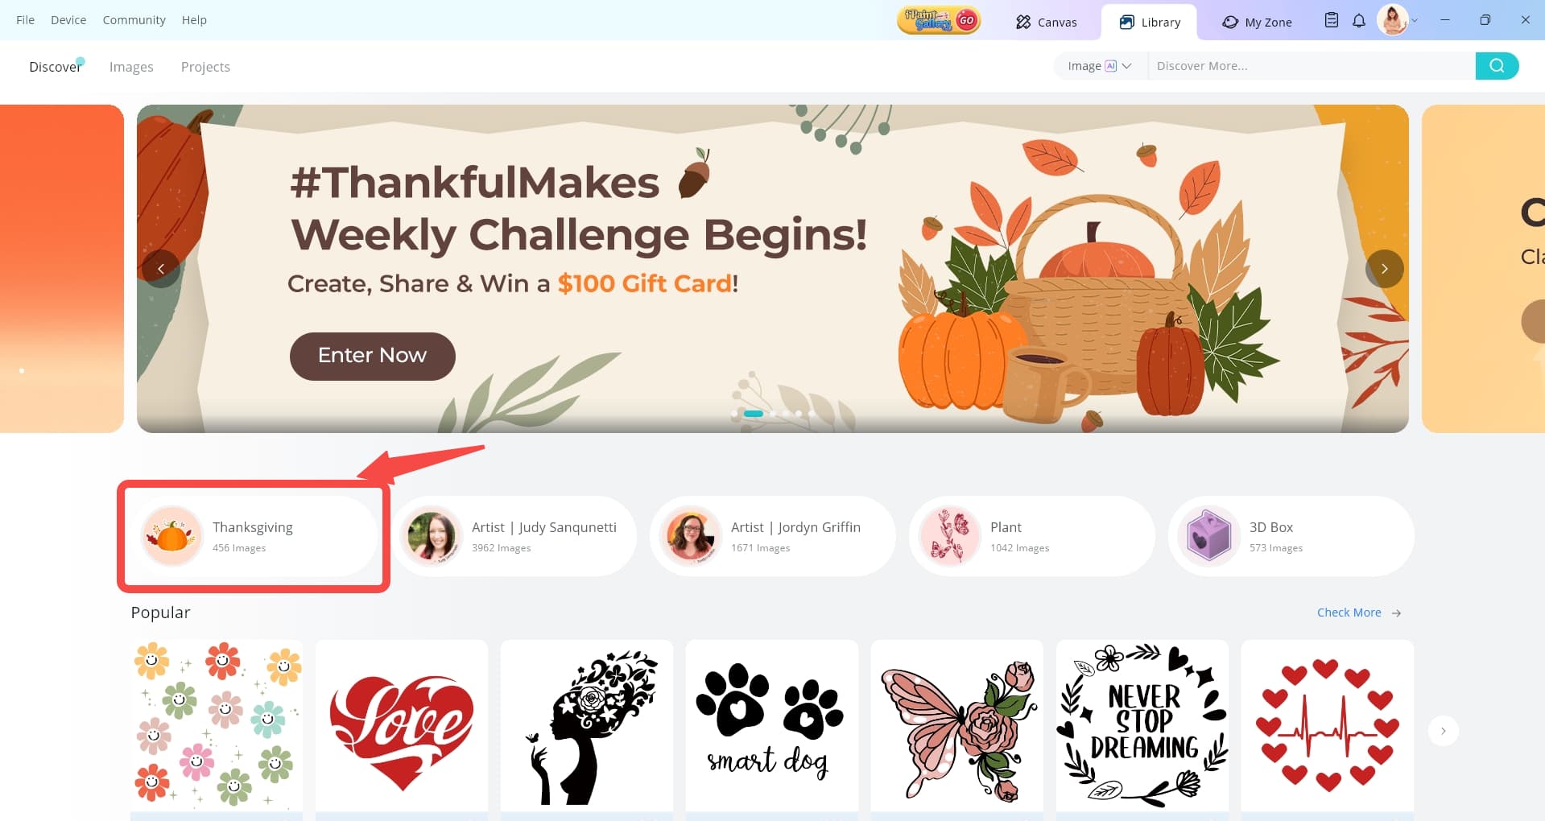Image resolution: width=1545 pixels, height=821 pixels.
Task: Click the user profile avatar
Action: click(1393, 20)
